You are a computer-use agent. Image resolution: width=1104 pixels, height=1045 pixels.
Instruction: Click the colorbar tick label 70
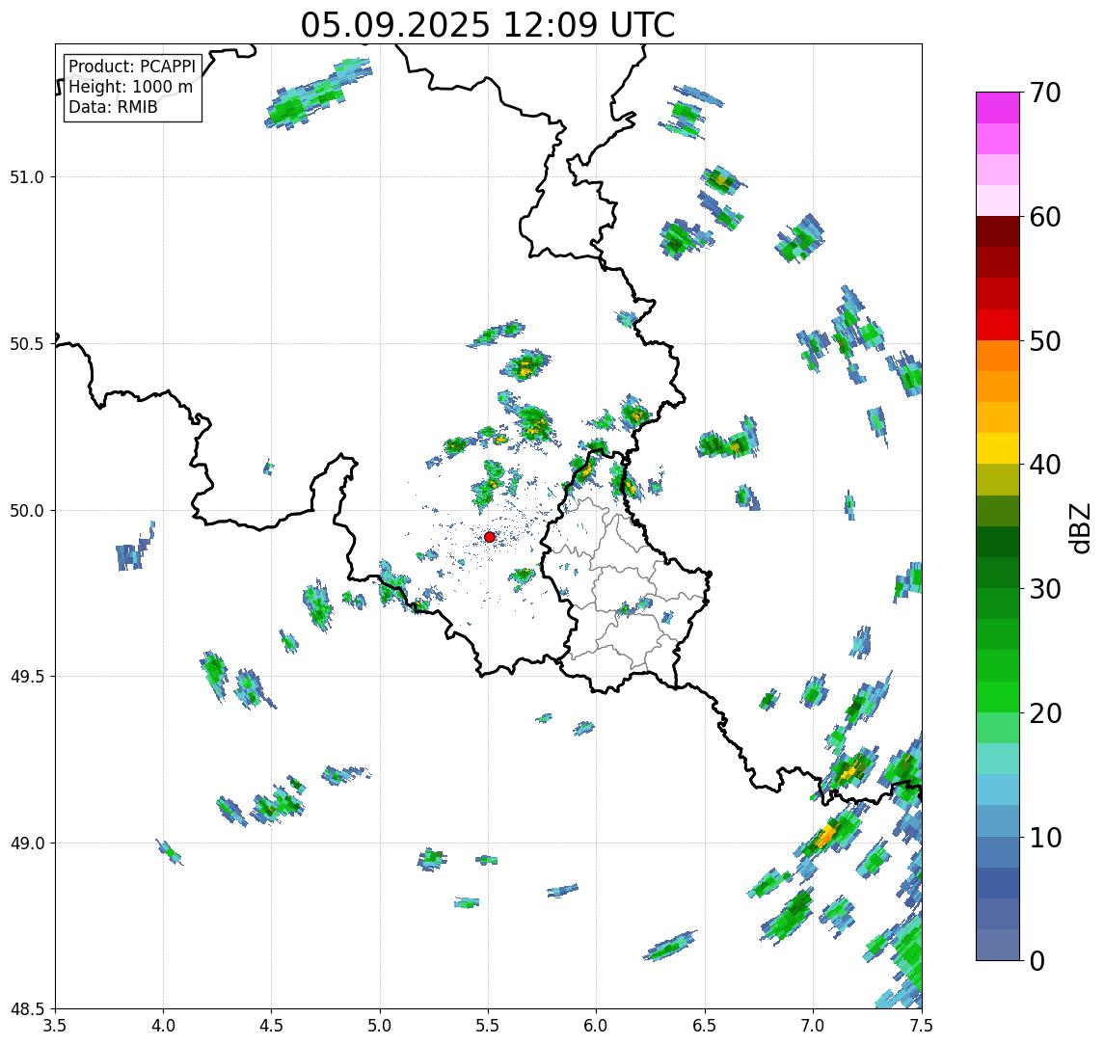pos(1045,93)
